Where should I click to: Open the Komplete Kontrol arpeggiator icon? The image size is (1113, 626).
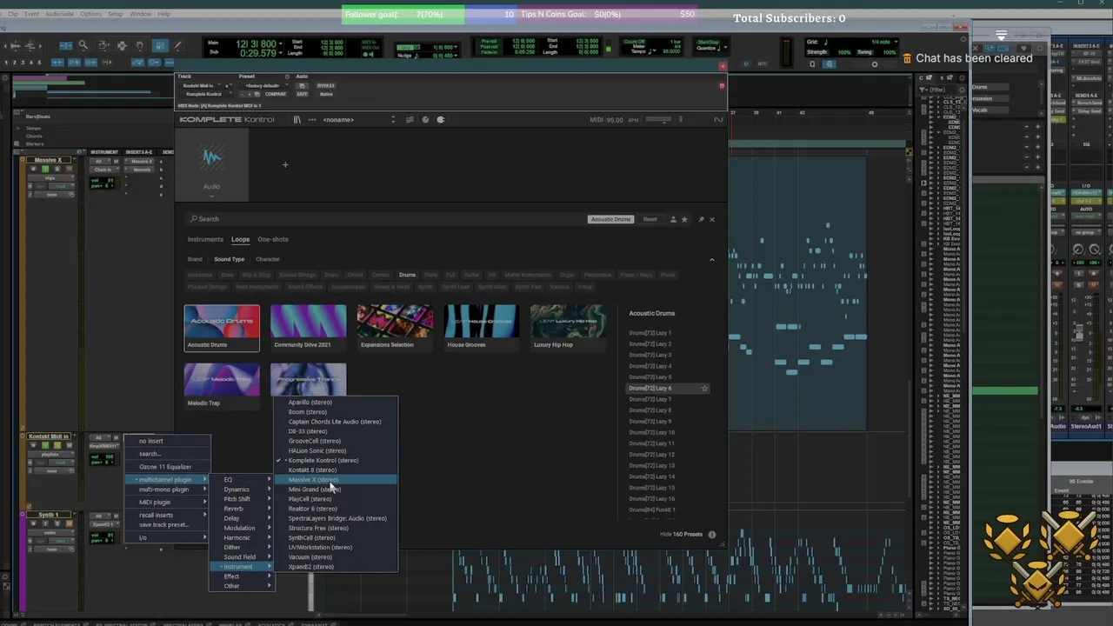coord(440,120)
